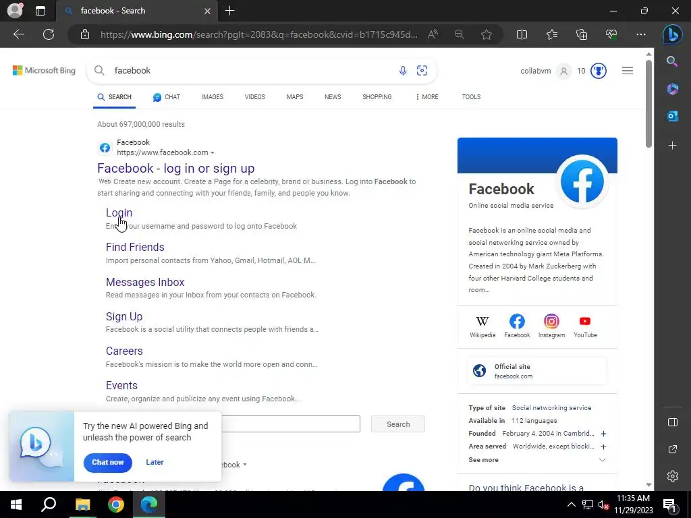Expand the Area served plus icon
Image resolution: width=691 pixels, height=518 pixels.
[x=603, y=447]
